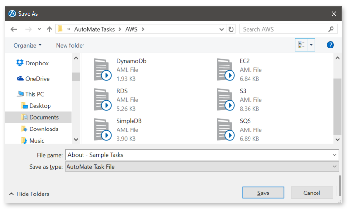
Task: Select the SimpleDB task file icon
Action: [102, 129]
